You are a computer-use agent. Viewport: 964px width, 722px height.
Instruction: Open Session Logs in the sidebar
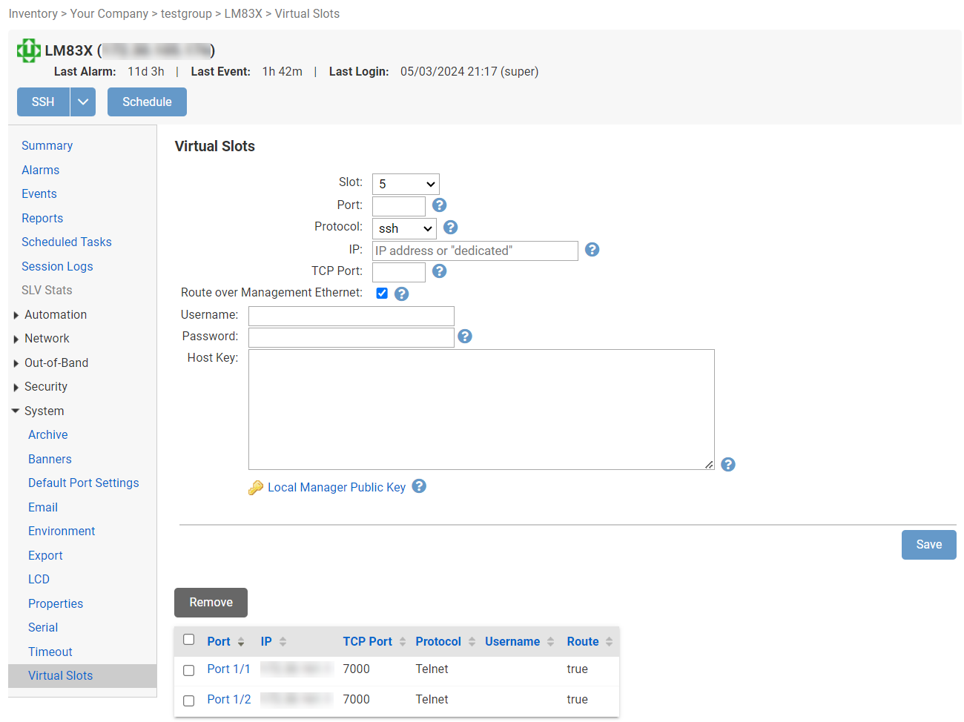57,267
